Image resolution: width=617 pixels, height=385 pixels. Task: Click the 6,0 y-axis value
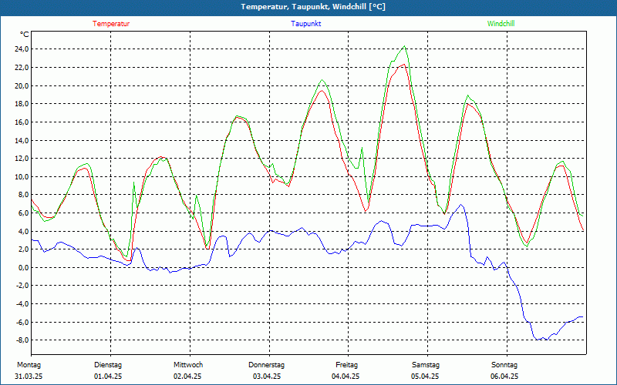pos(22,213)
